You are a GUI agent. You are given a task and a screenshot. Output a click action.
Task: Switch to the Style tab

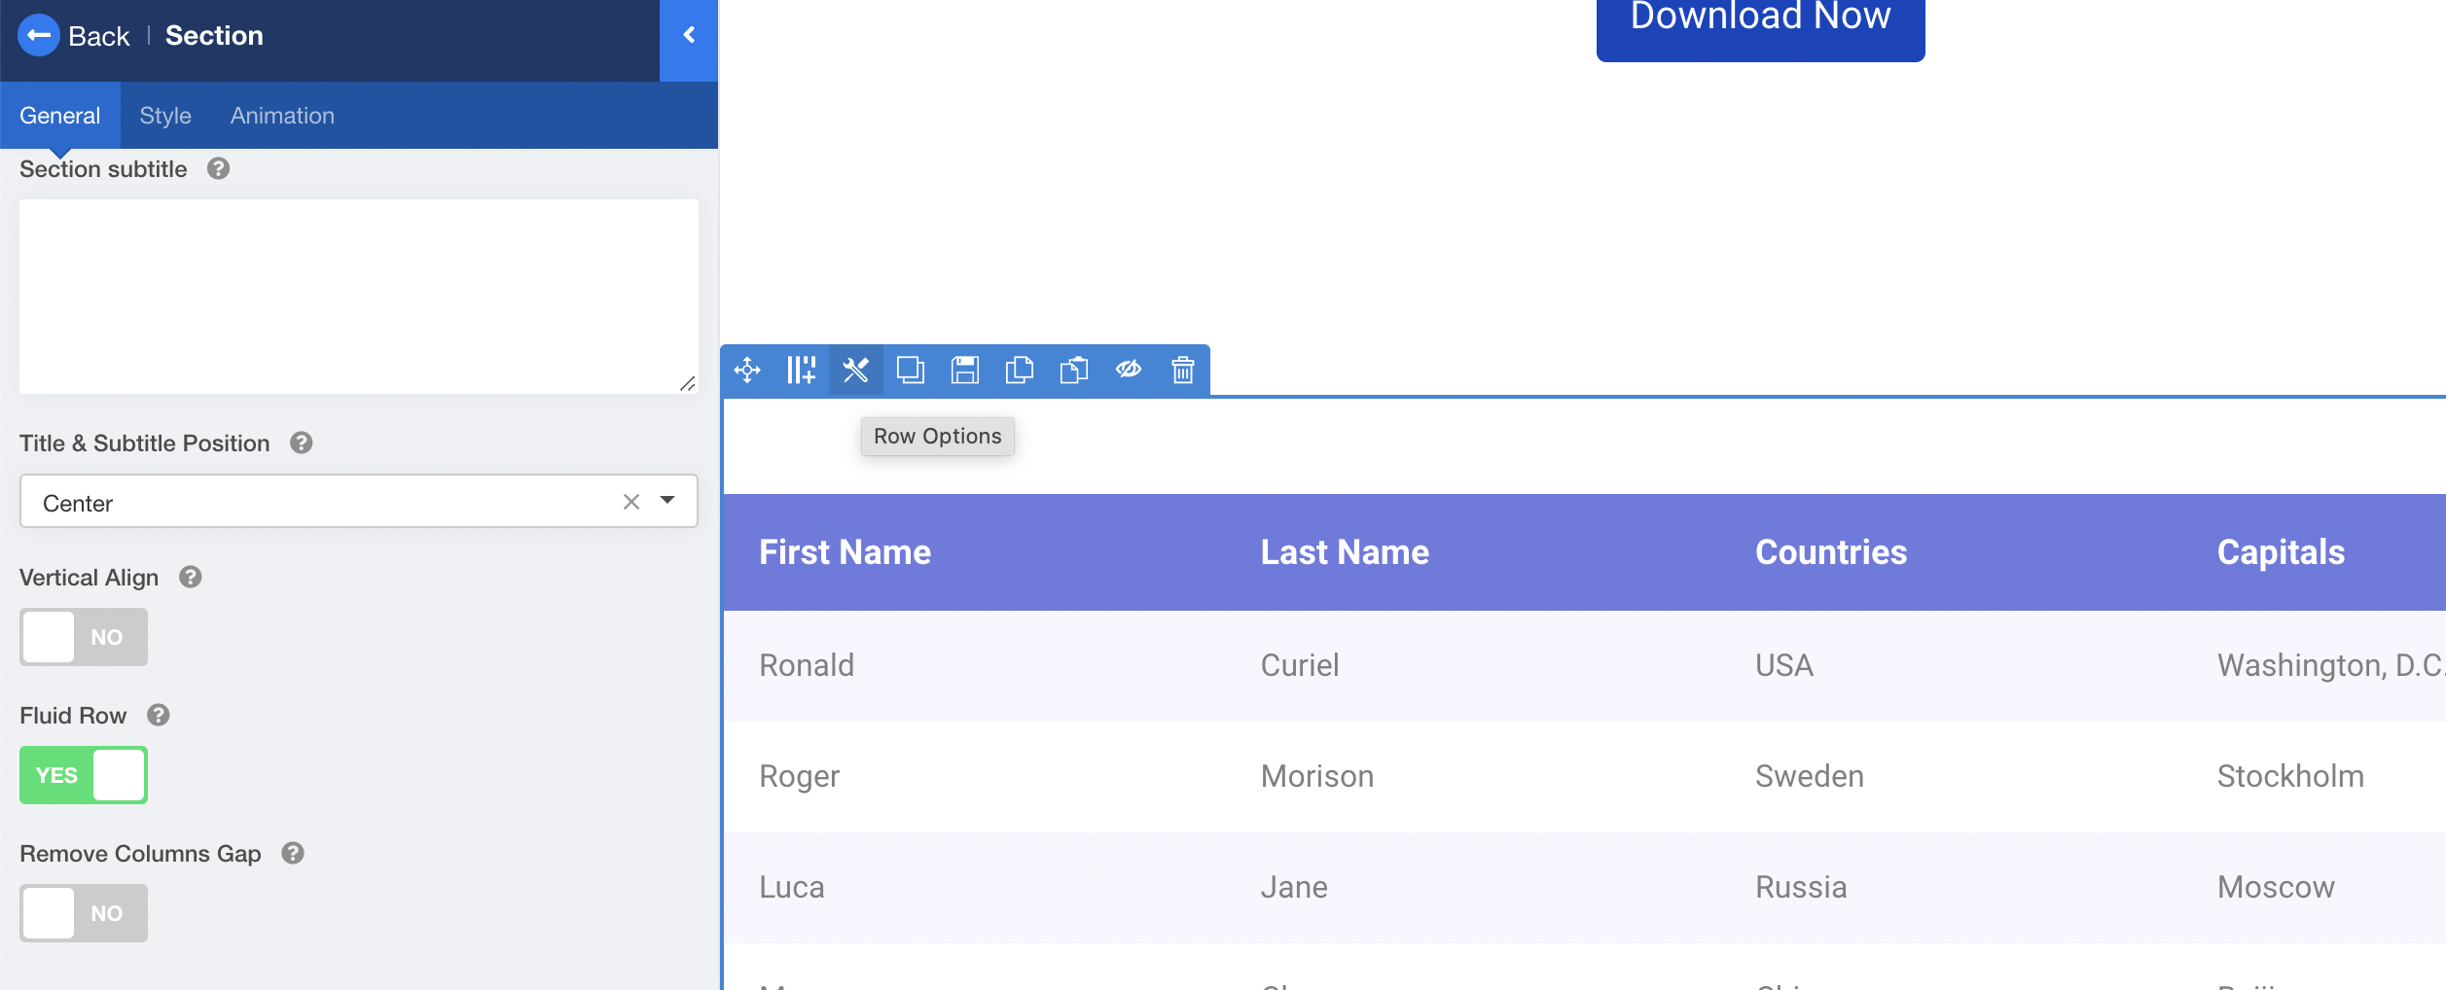[164, 115]
